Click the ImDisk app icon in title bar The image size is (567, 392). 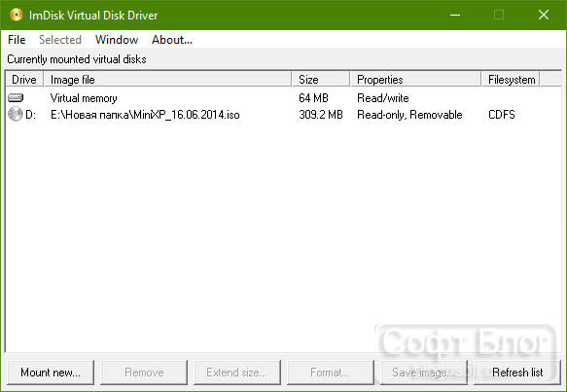pyautogui.click(x=16, y=15)
